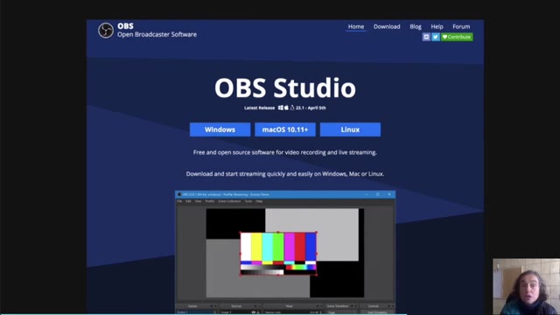Open the Discord chat icon link
Screen dimensions: 560x315
pos(426,37)
